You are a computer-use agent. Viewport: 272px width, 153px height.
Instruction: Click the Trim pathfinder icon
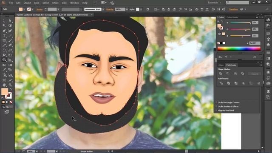click(229, 83)
